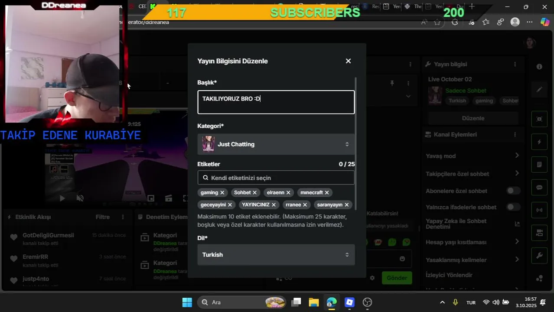This screenshot has width=554, height=312.
Task: Open the Just Chatting category dropdown
Action: click(276, 144)
